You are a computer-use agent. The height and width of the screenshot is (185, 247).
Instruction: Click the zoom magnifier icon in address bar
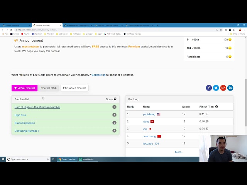[x=217, y=30]
